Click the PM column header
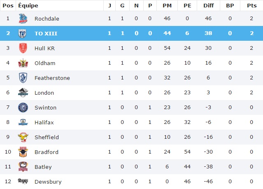This screenshot has width=263, height=189. pos(167,5)
